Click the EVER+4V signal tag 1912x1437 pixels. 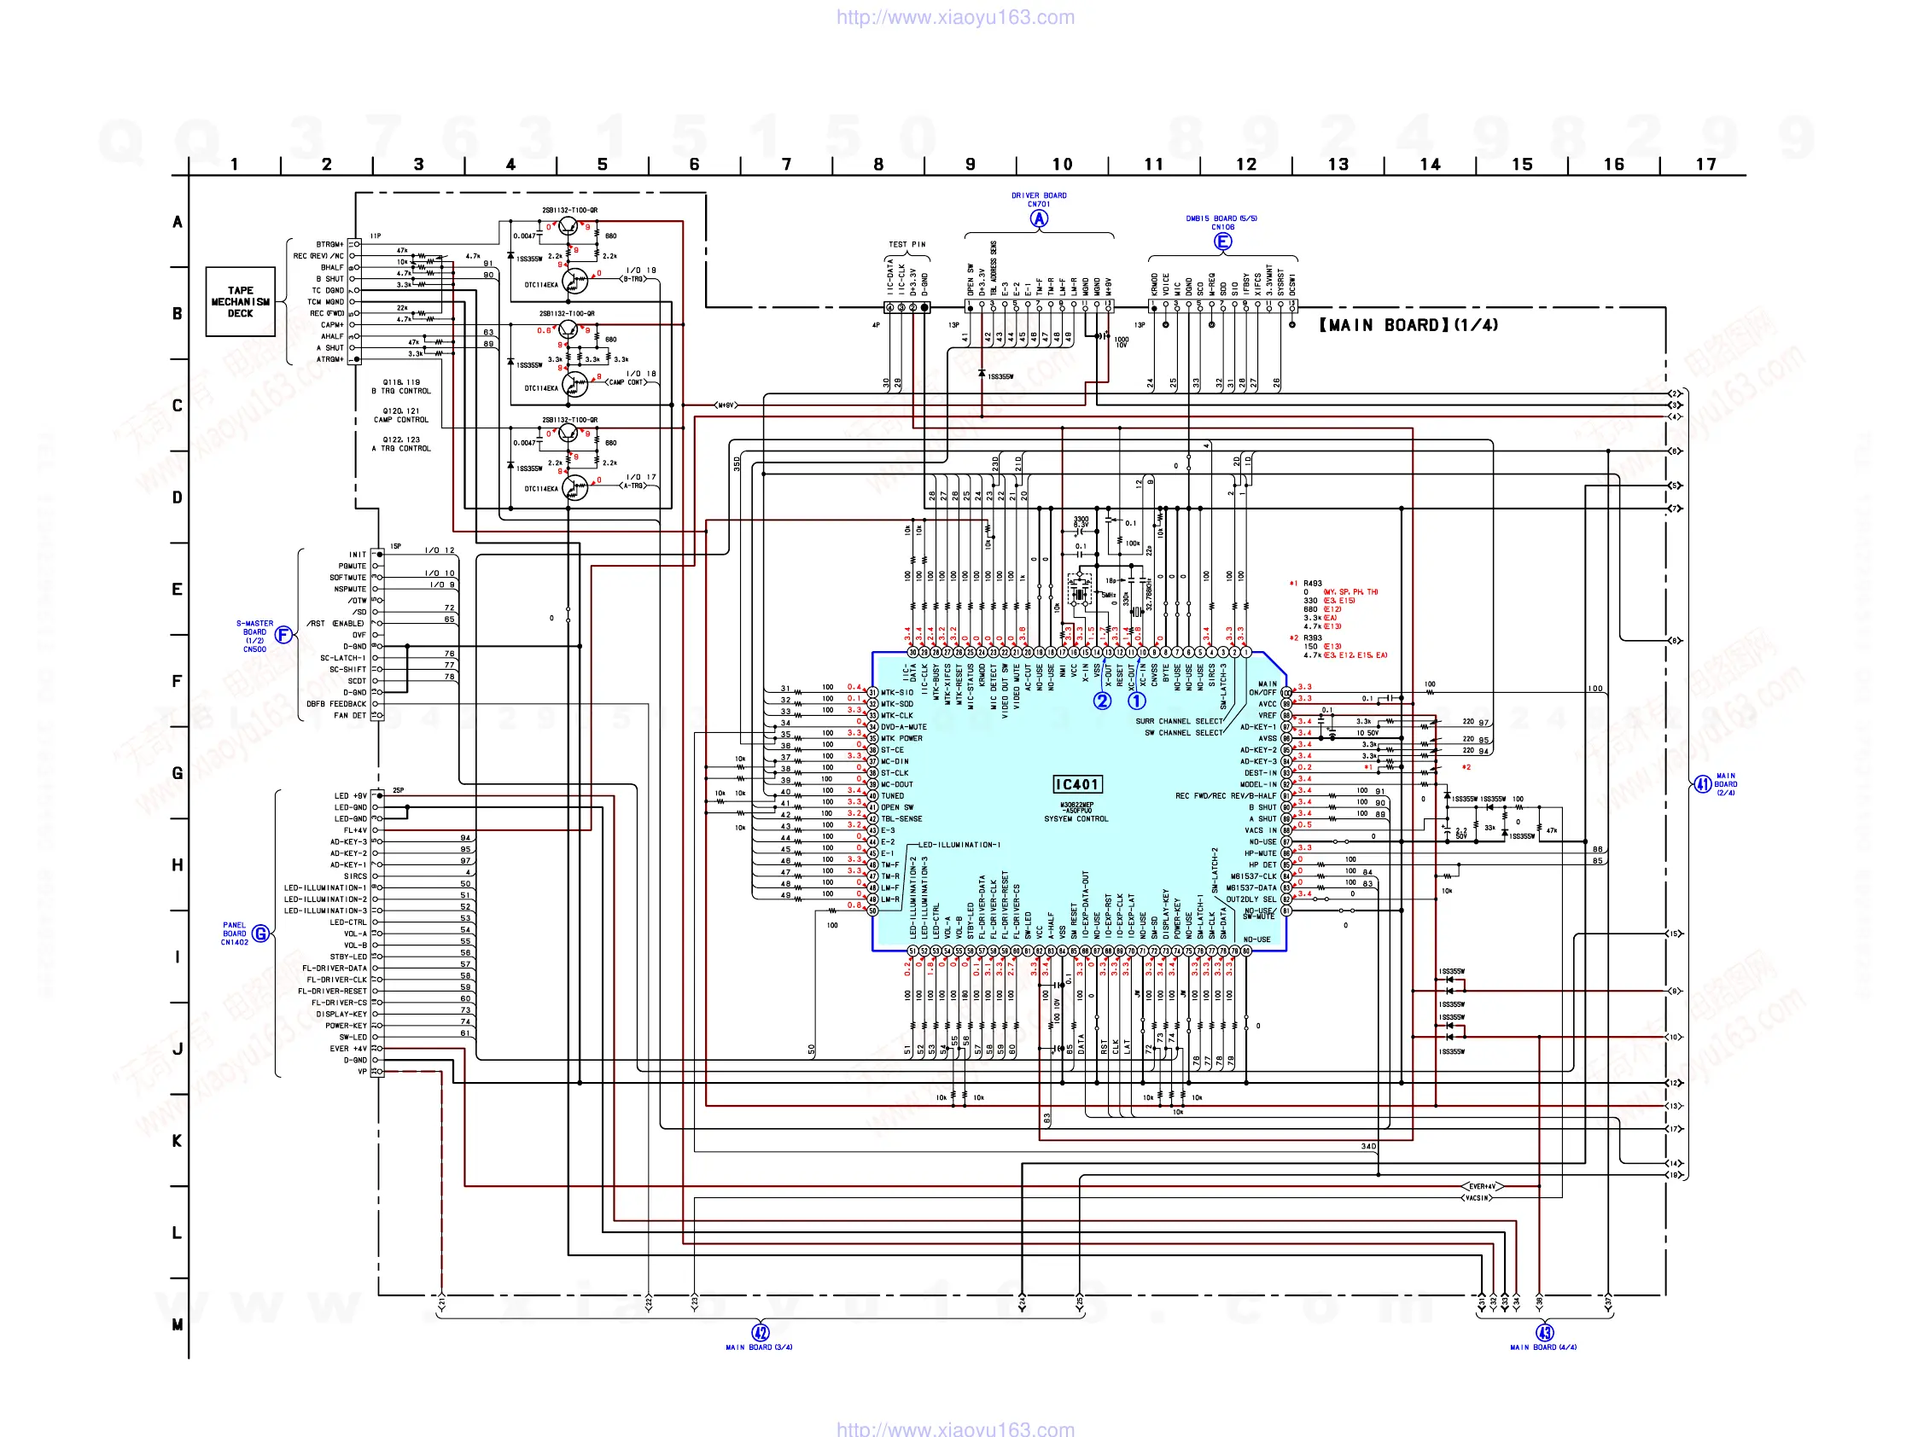pyautogui.click(x=1483, y=1186)
